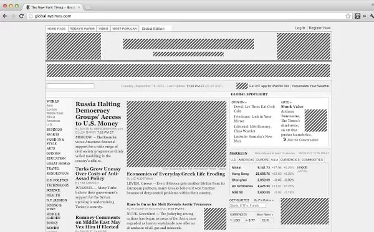Open the BOOKS section link

52,223
